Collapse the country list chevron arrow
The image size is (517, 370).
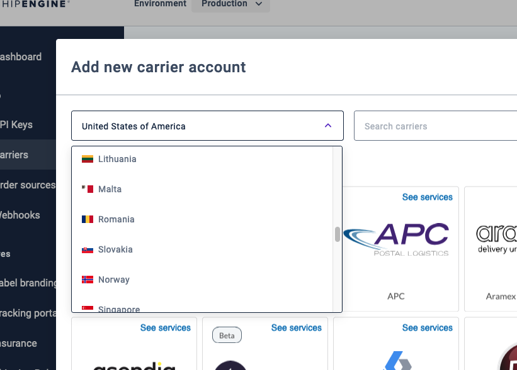328,126
